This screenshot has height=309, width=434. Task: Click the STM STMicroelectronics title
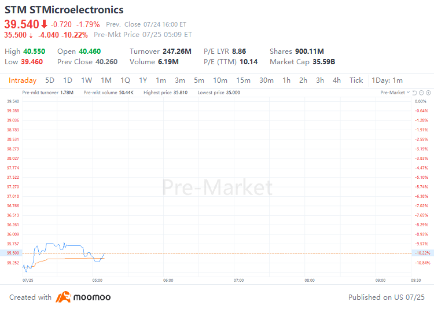point(64,10)
